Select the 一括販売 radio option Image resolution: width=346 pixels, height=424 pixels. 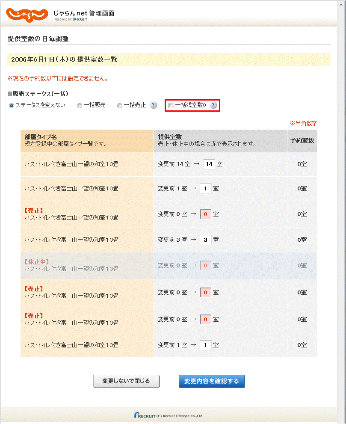80,106
